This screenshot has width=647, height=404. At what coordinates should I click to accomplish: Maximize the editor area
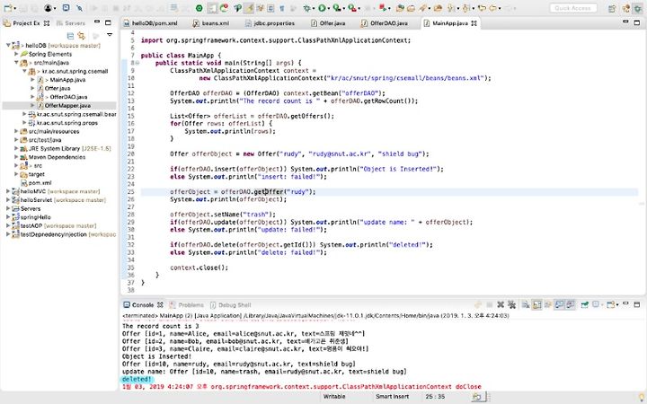[x=637, y=22]
